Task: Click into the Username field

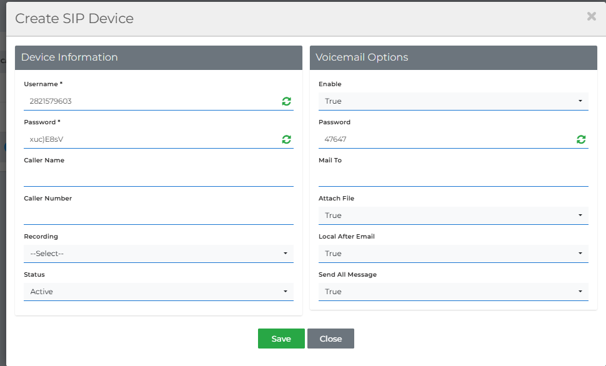Action: coord(150,101)
